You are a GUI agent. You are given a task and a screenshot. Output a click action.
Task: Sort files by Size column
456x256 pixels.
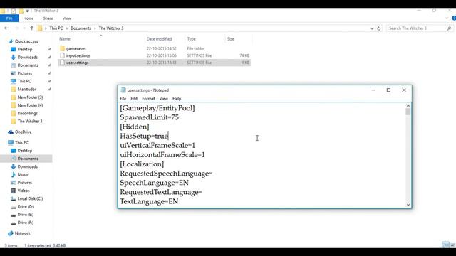(x=231, y=39)
